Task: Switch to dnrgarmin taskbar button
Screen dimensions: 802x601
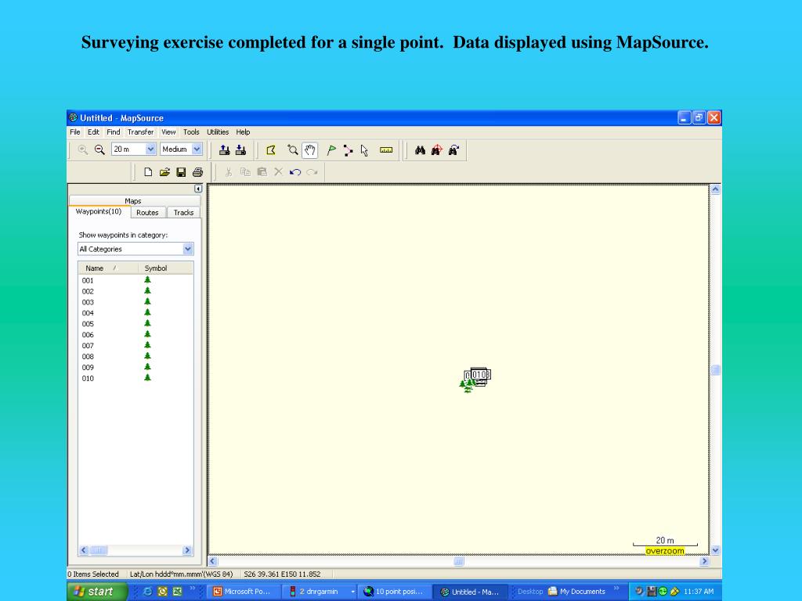Action: tap(318, 592)
